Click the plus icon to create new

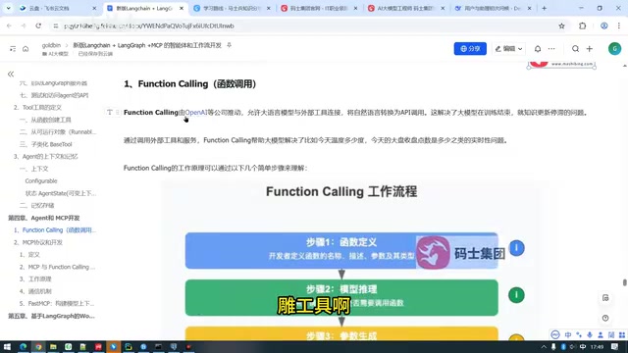pos(589,48)
